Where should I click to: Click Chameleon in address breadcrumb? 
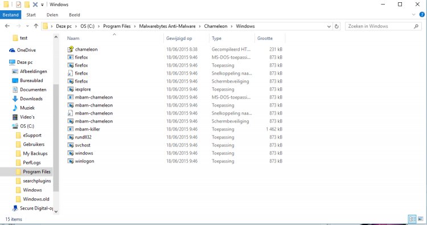coord(216,26)
